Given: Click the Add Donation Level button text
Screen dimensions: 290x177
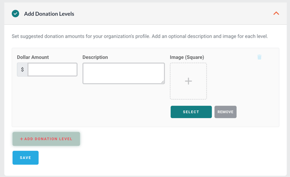Looking at the screenshot, I should click(x=48, y=139).
